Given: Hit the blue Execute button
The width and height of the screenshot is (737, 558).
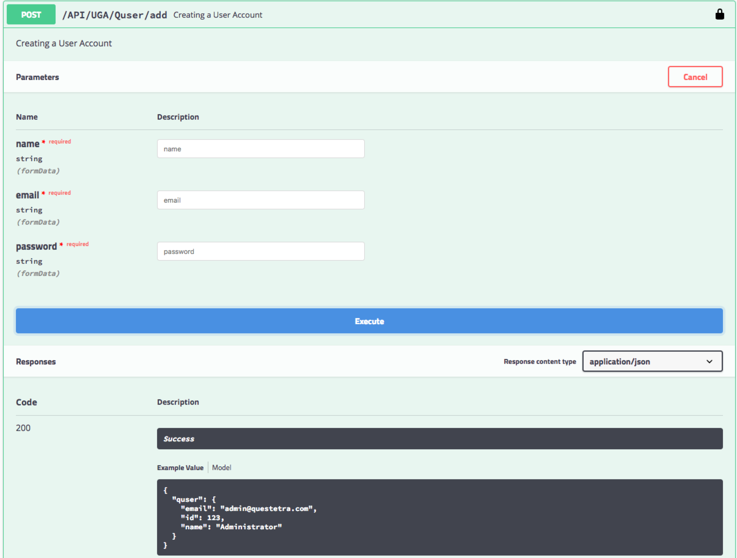Looking at the screenshot, I should click(x=369, y=321).
